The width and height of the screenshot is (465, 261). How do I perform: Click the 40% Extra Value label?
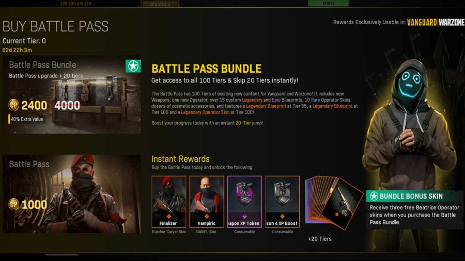pos(27,119)
